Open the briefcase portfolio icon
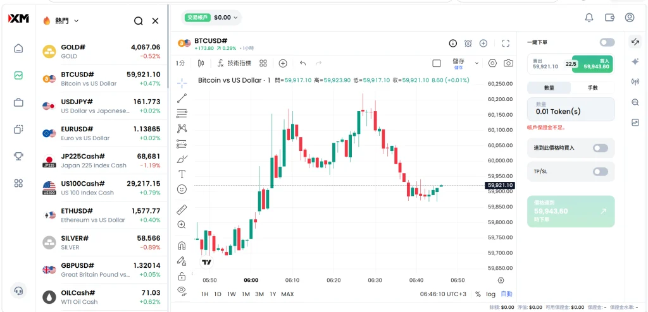The image size is (648, 312). point(18,102)
